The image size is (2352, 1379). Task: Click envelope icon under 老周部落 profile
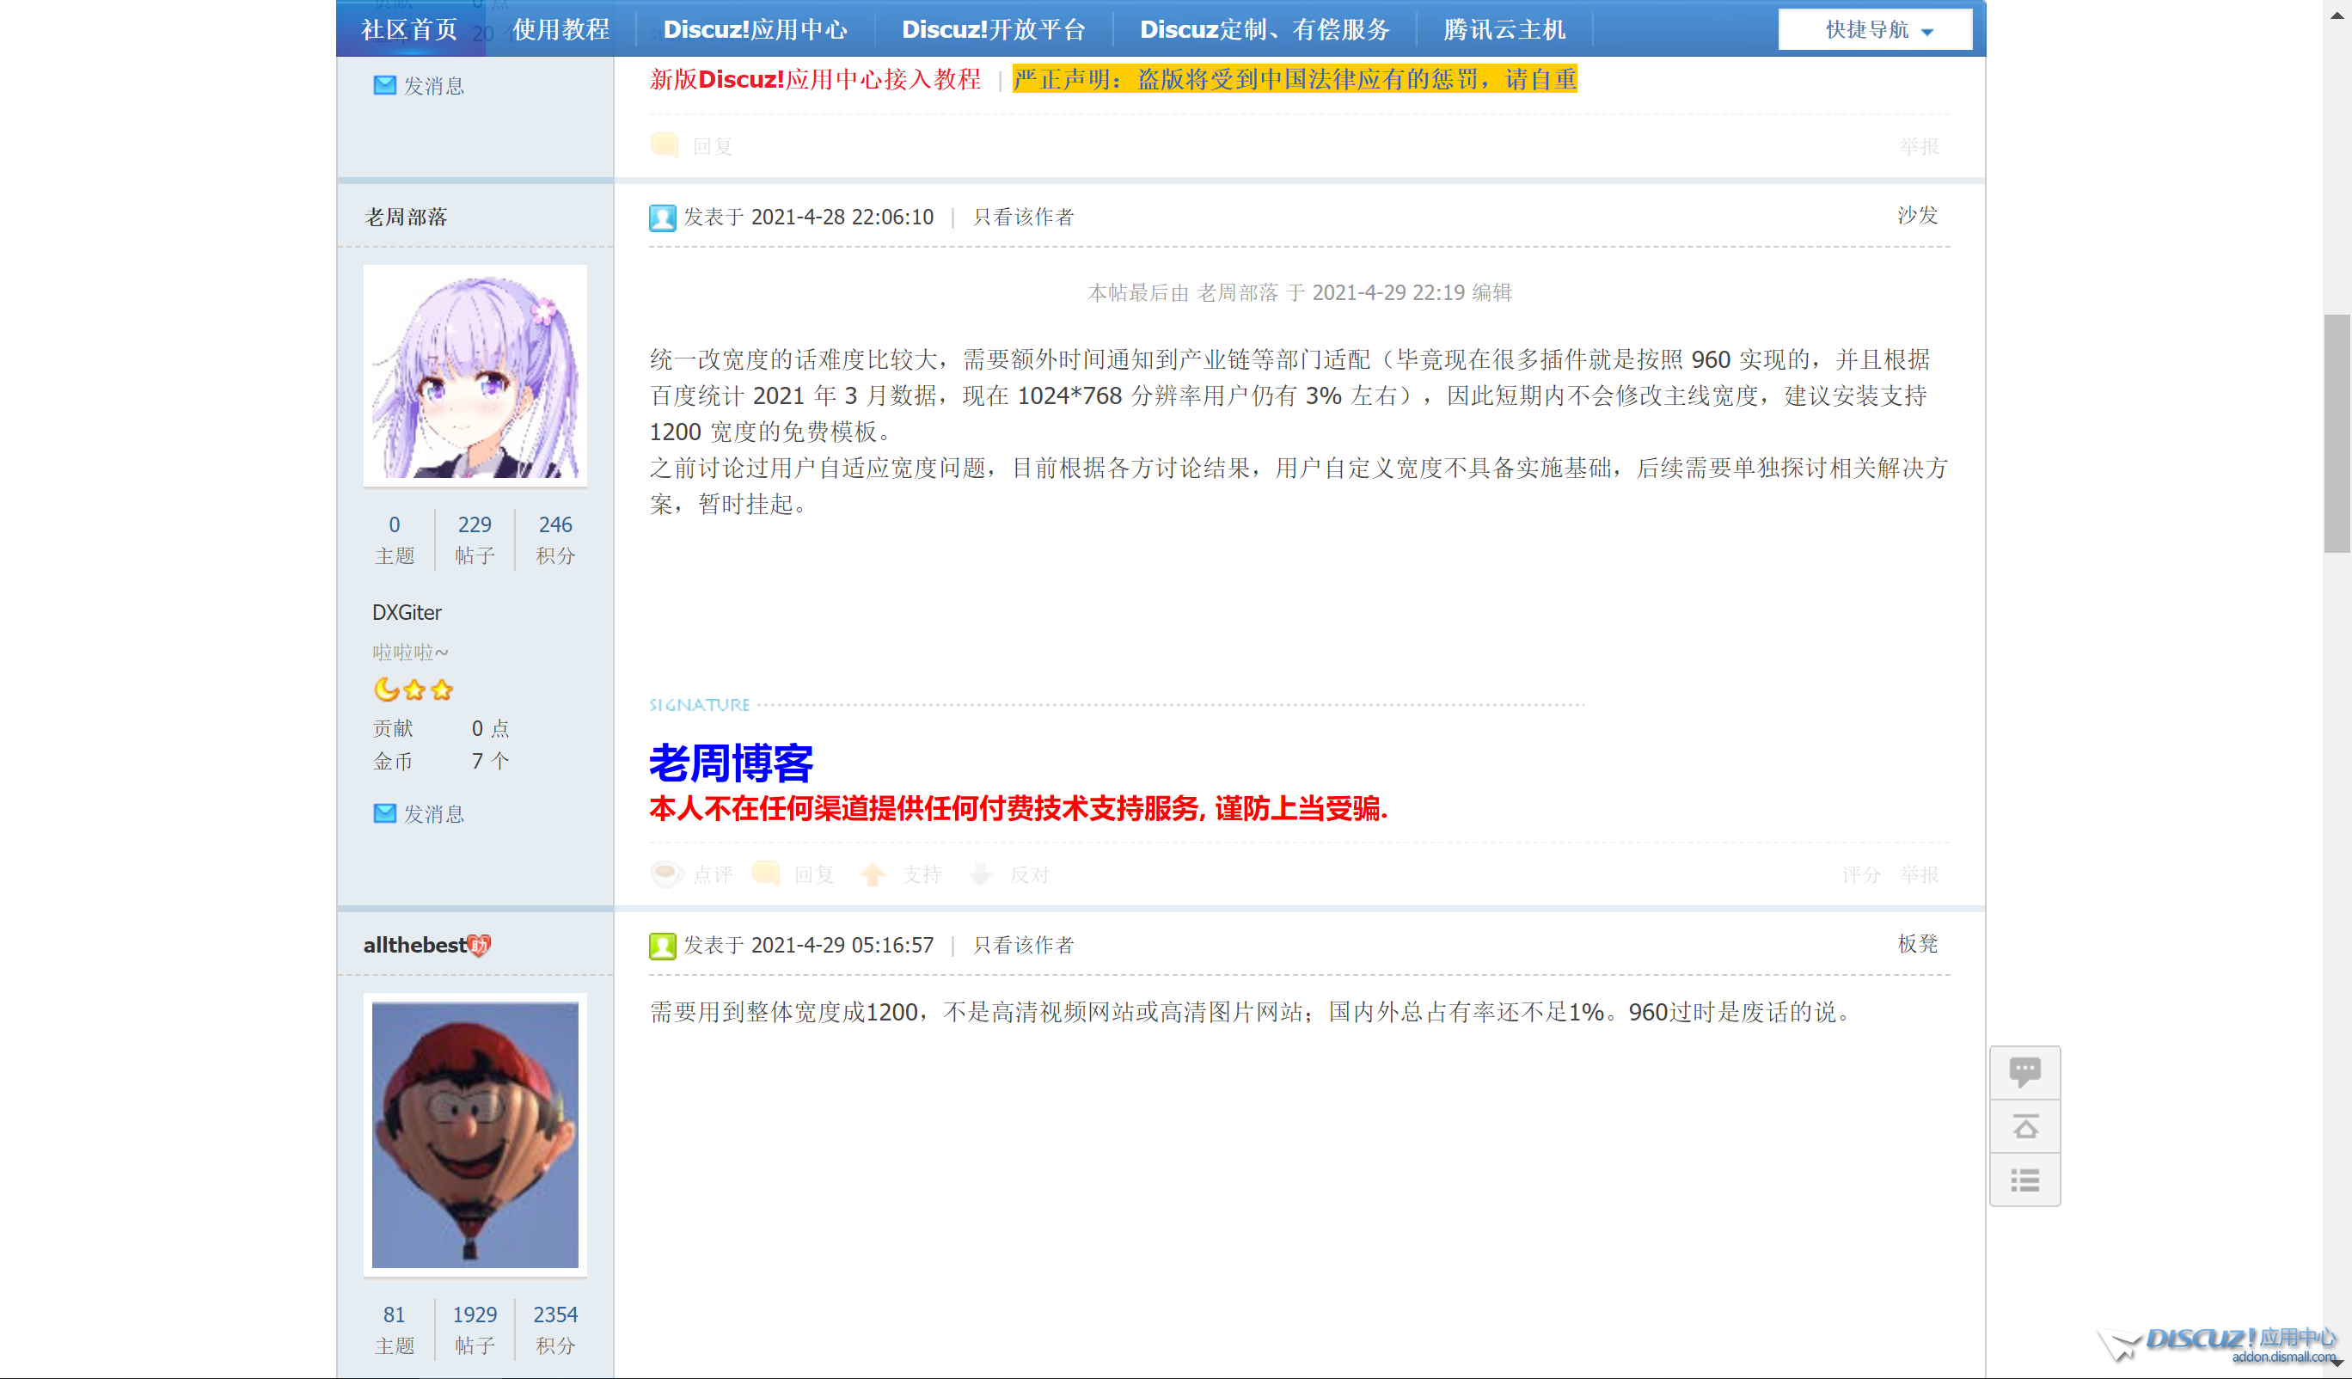(x=384, y=813)
